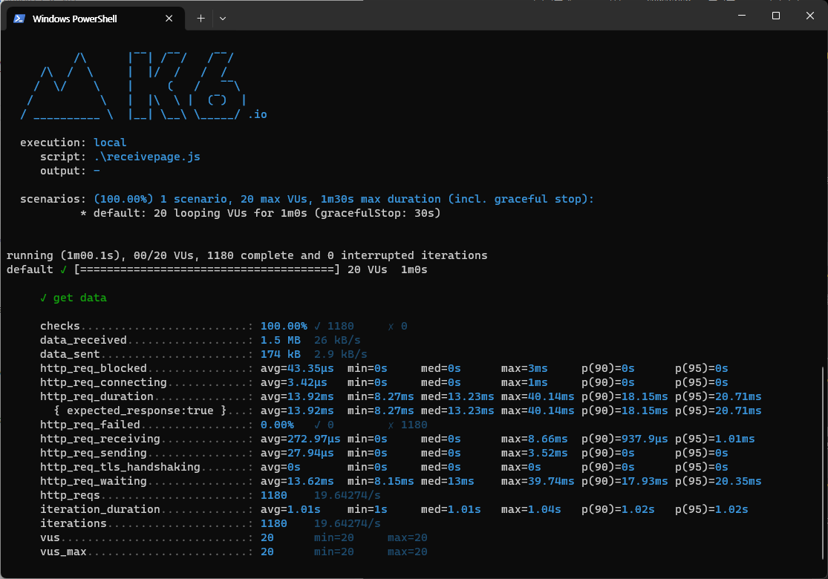Click the execution value local

pos(110,143)
